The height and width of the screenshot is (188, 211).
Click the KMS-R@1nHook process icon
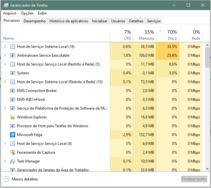pyautogui.click(x=13, y=100)
